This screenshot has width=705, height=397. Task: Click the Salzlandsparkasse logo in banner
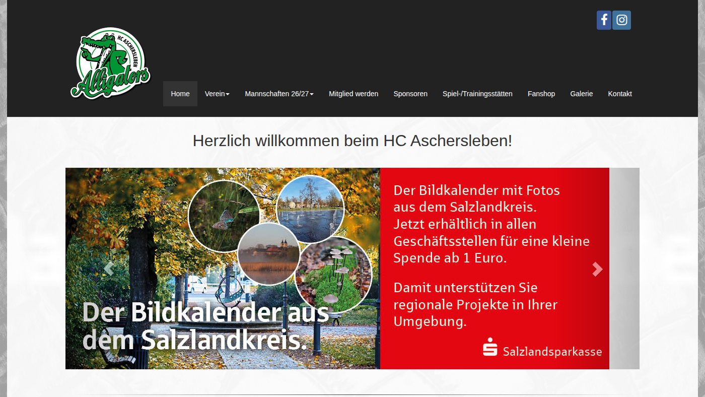click(542, 348)
